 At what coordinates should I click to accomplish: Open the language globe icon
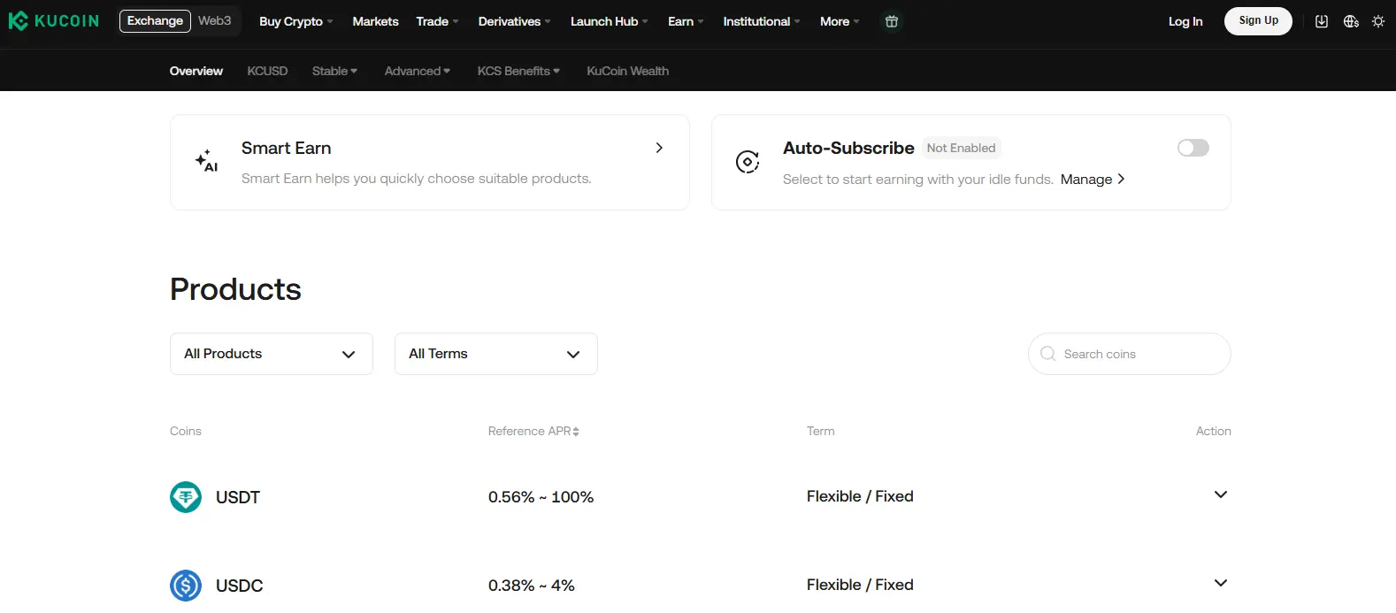(1351, 21)
